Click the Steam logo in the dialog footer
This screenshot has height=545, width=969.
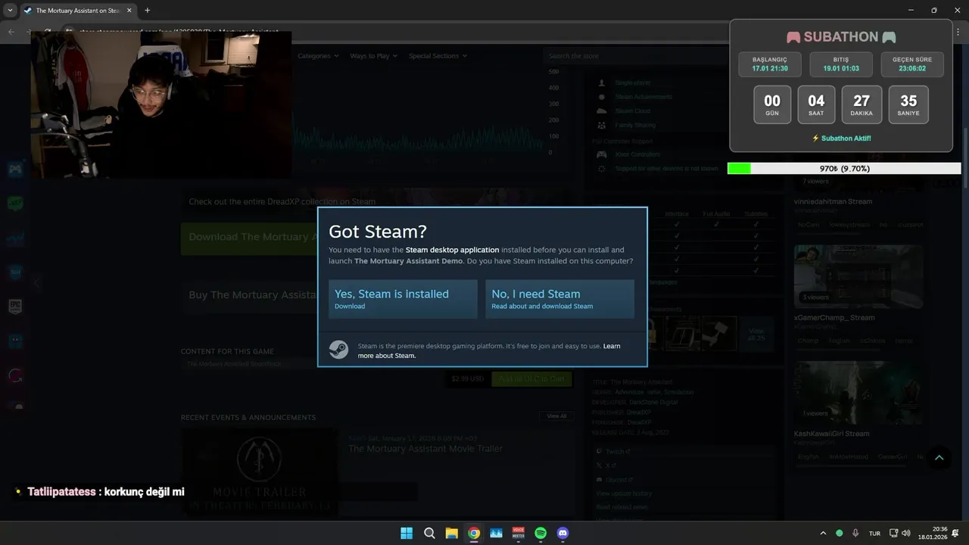tap(338, 350)
